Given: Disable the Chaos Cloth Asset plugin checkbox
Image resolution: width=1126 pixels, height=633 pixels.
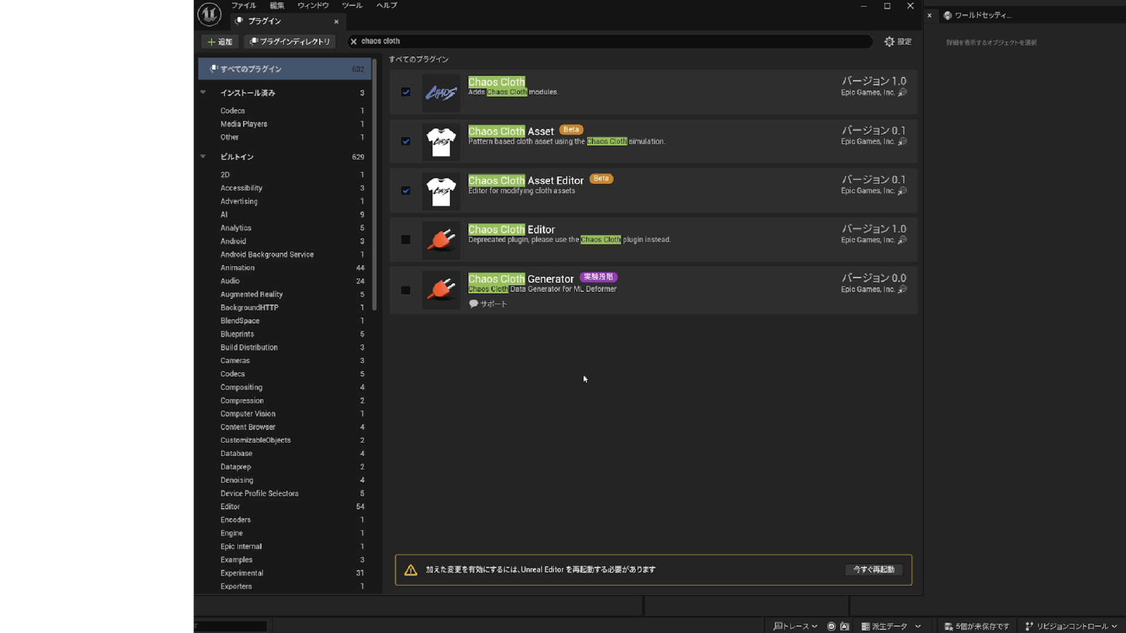Looking at the screenshot, I should point(406,141).
